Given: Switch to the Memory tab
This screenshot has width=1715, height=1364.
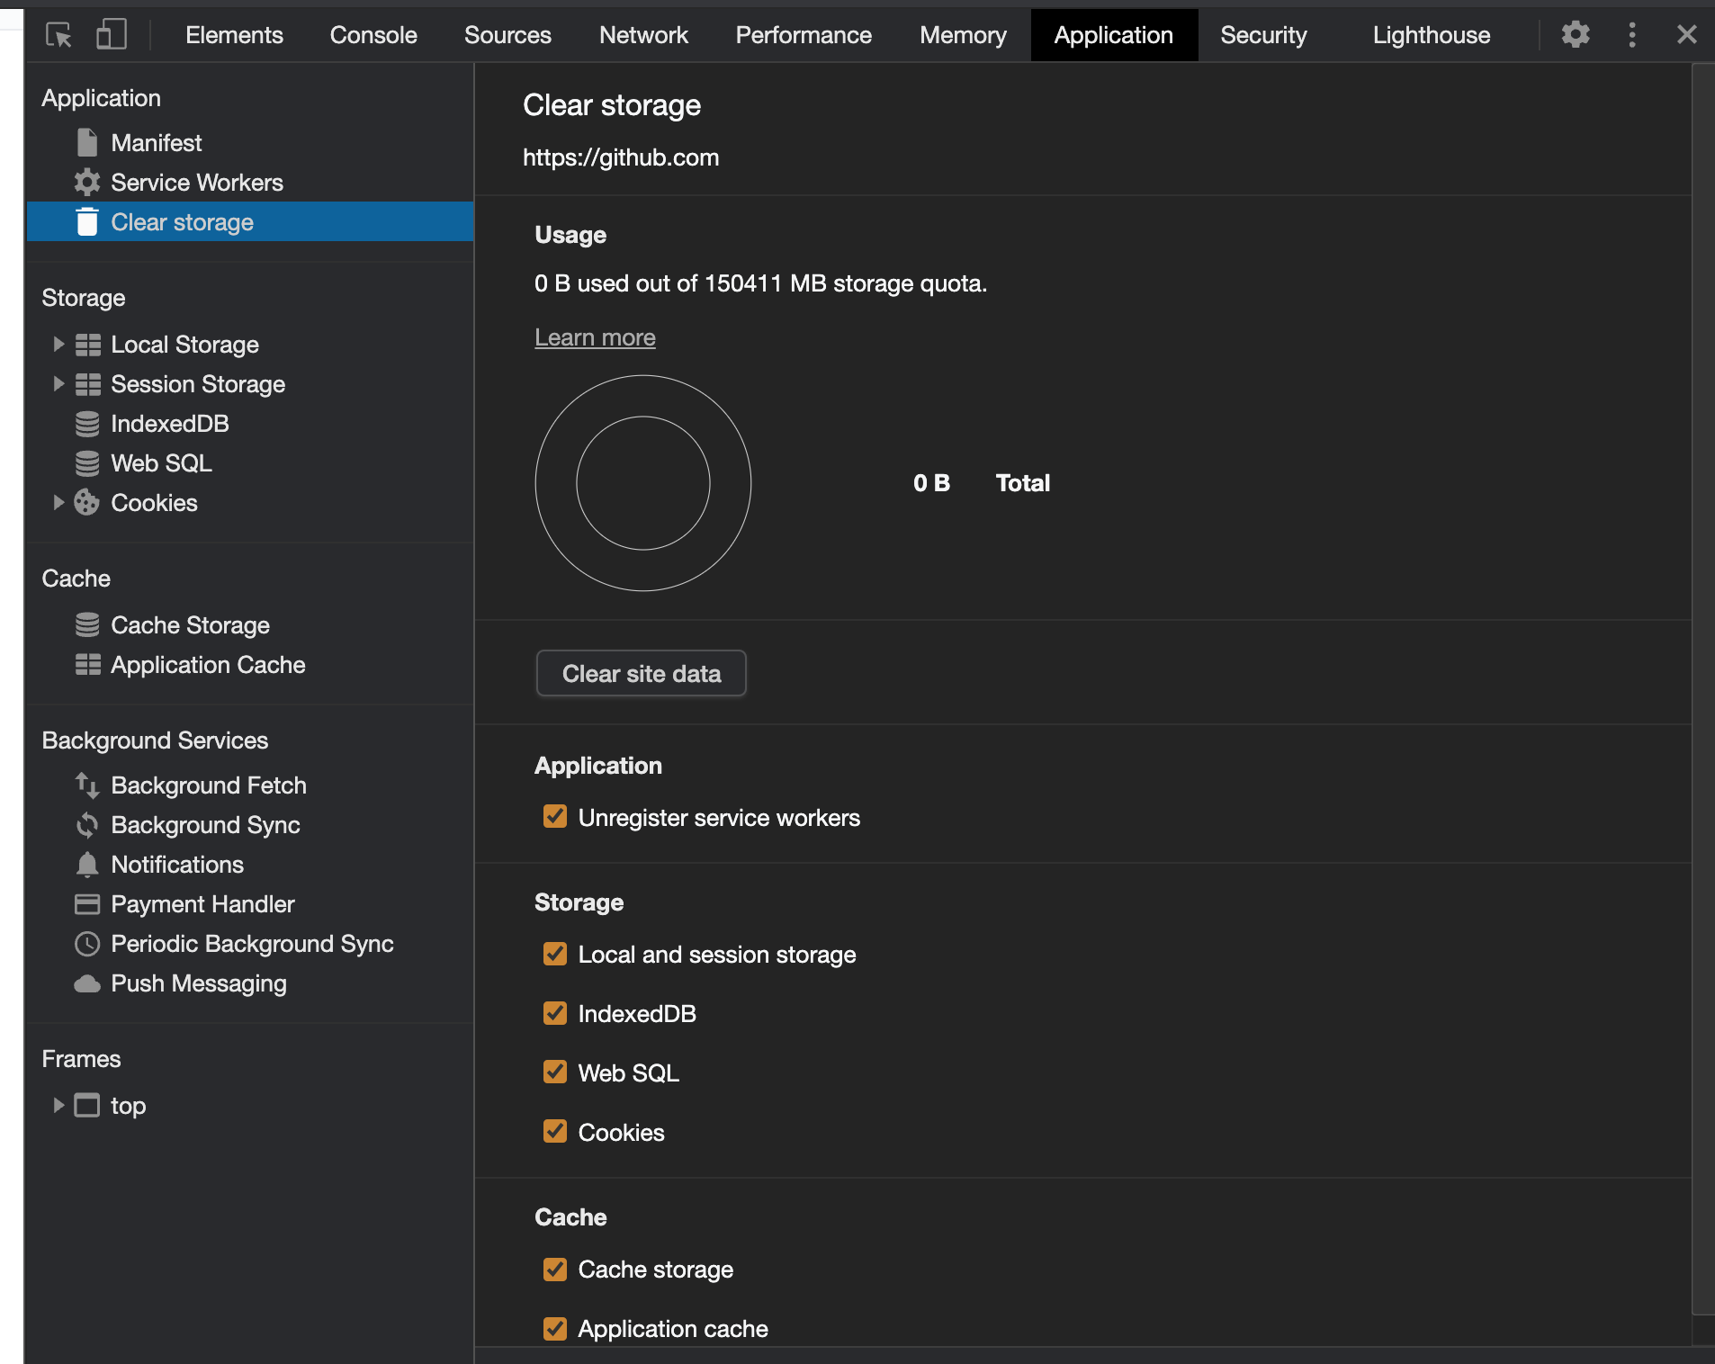Looking at the screenshot, I should tap(963, 35).
